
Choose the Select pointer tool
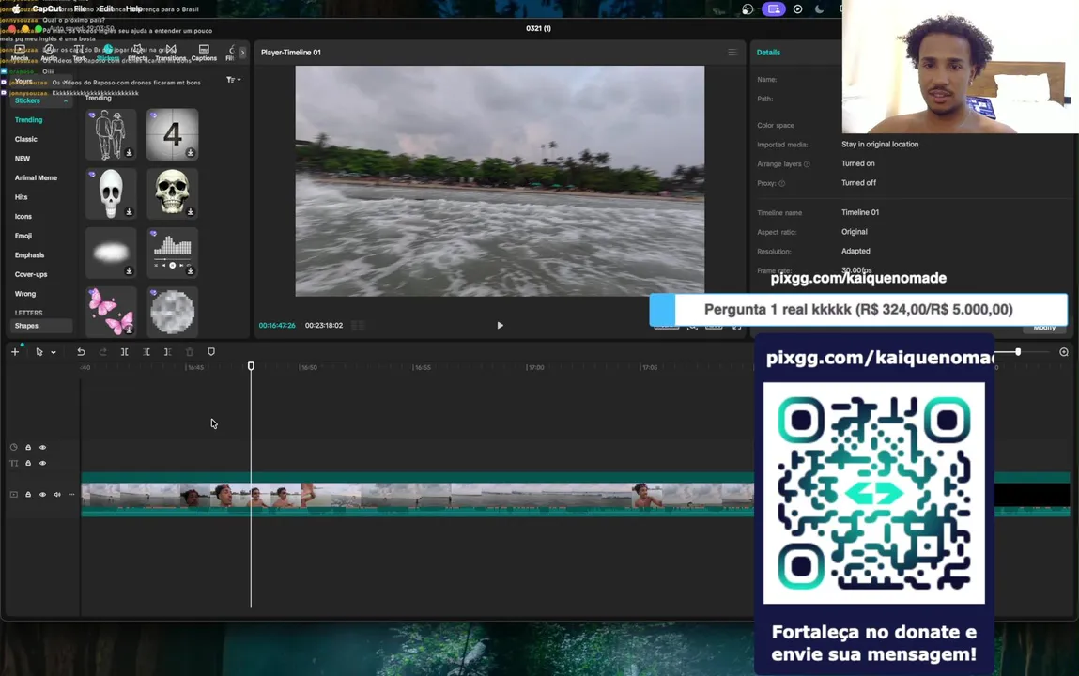tap(39, 352)
